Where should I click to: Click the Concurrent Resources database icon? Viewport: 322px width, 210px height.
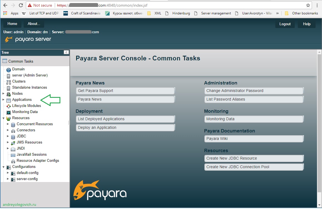[x=13, y=125]
